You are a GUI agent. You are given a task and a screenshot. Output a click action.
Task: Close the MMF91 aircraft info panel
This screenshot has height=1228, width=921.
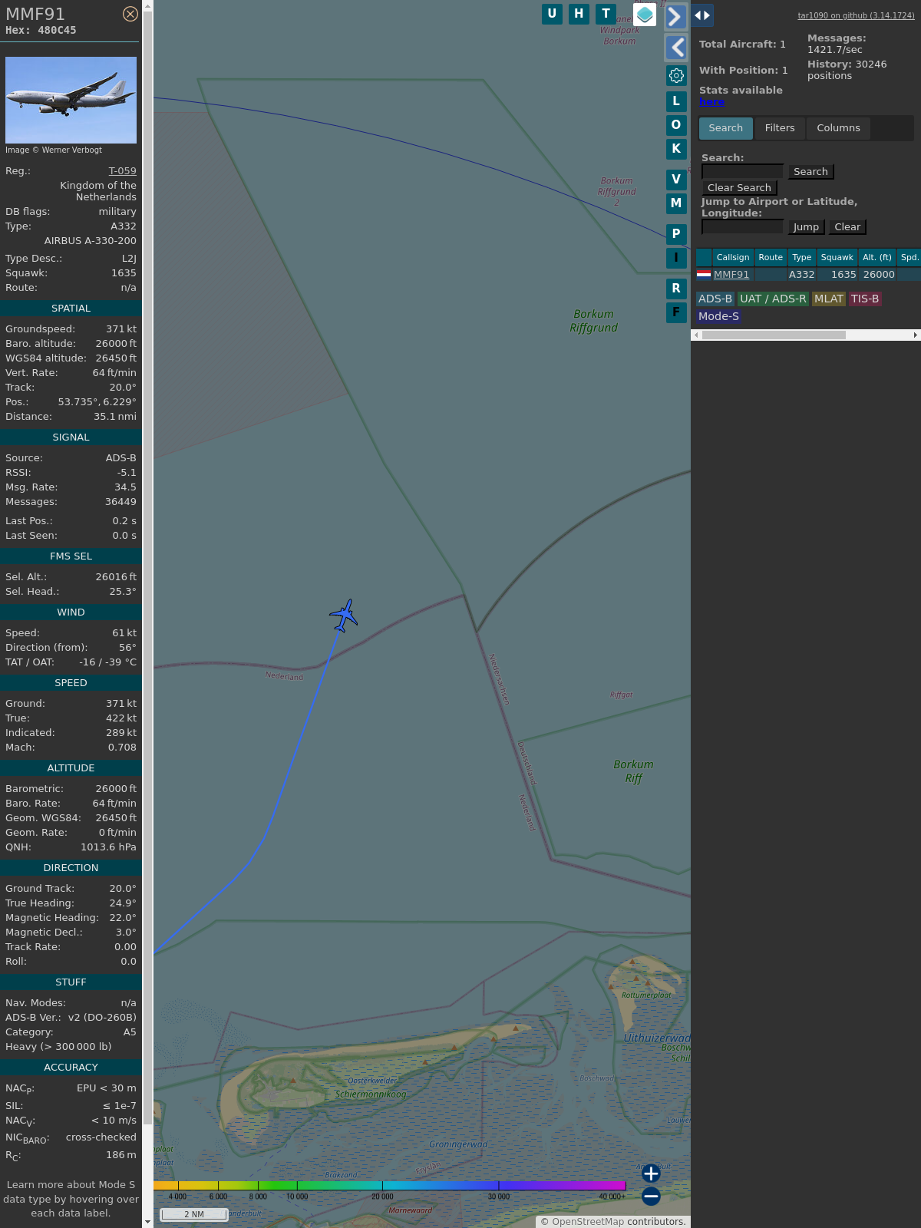click(x=130, y=14)
